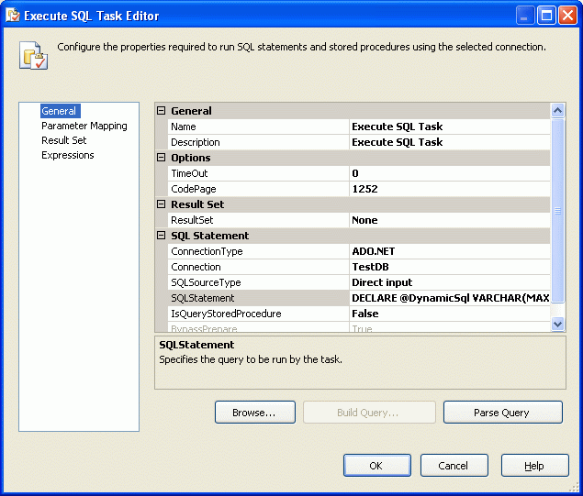583x496 pixels.
Task: Select the ConnectionType property label
Action: click(258, 251)
